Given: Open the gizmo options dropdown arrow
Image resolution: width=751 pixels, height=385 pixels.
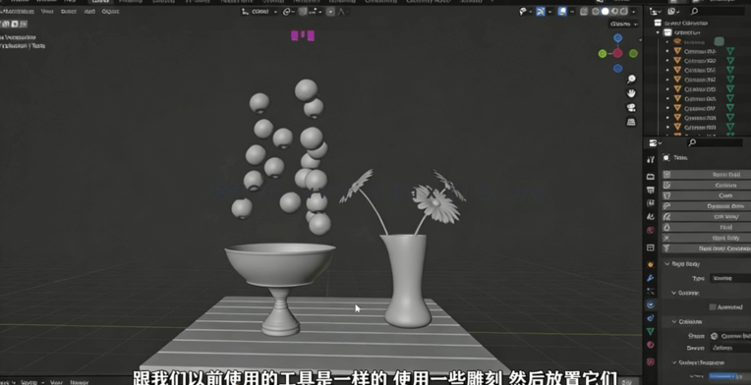Looking at the screenshot, I should click(549, 12).
